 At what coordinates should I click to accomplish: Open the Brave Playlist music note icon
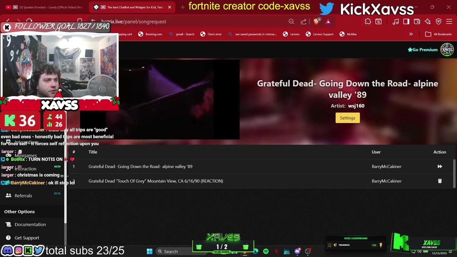(x=396, y=21)
